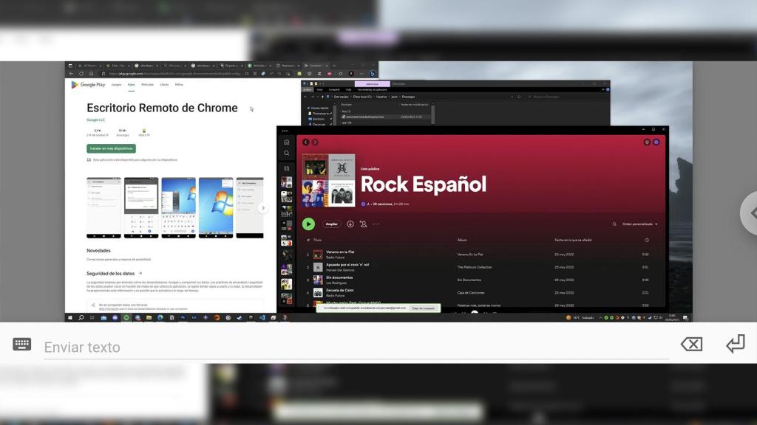The width and height of the screenshot is (757, 425).
Task: Sort Spotify tracks by duration clock header
Action: [x=647, y=240]
